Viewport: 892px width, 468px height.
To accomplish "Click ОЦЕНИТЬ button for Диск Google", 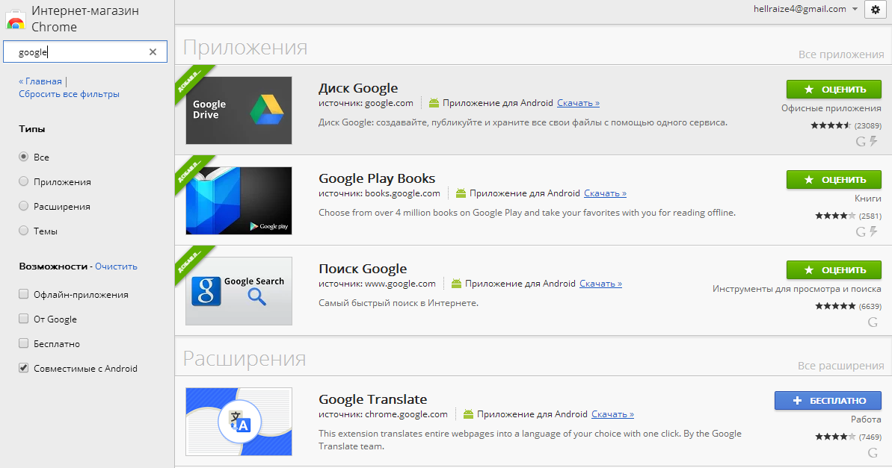I will coord(834,89).
